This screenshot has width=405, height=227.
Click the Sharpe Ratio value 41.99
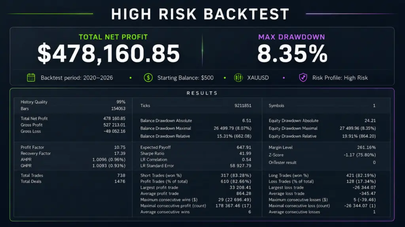[x=245, y=153]
